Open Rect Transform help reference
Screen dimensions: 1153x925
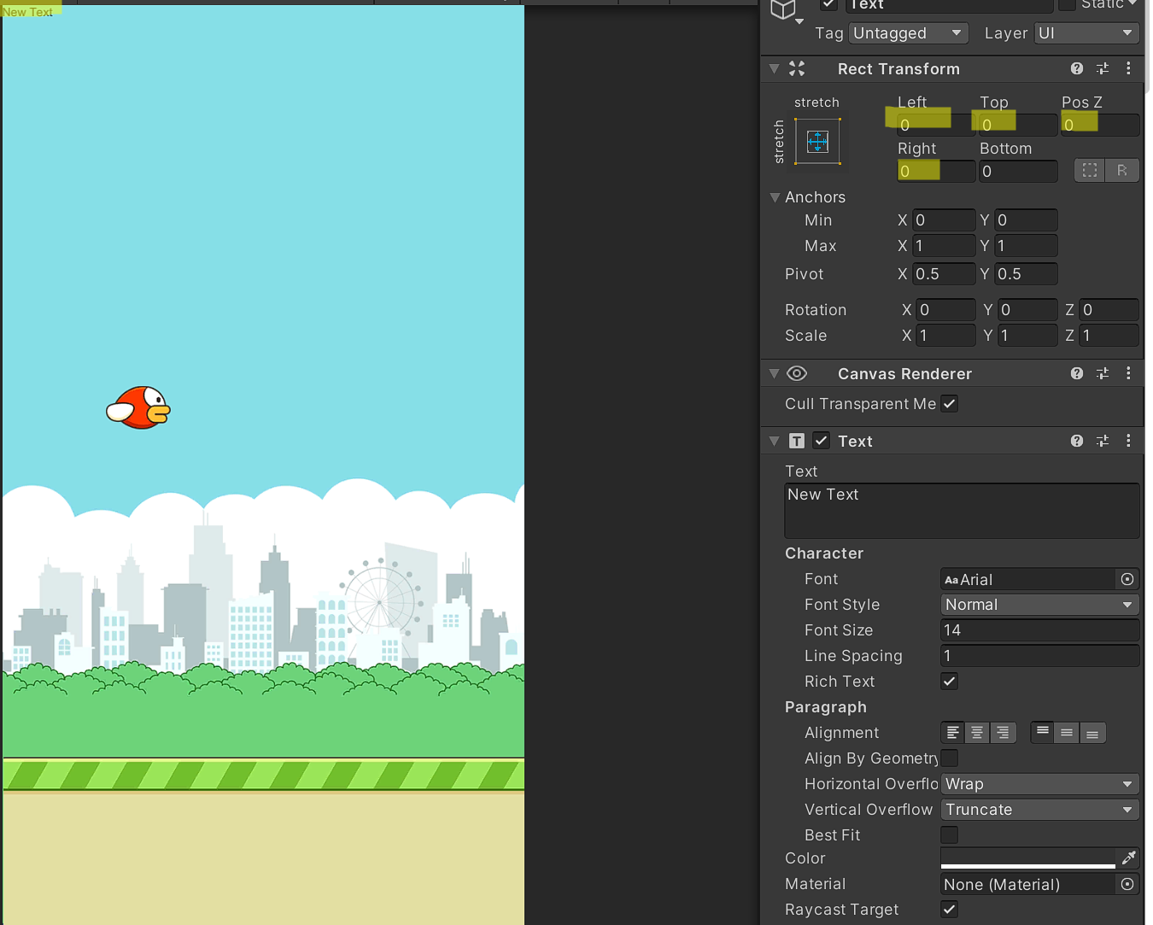click(1076, 68)
